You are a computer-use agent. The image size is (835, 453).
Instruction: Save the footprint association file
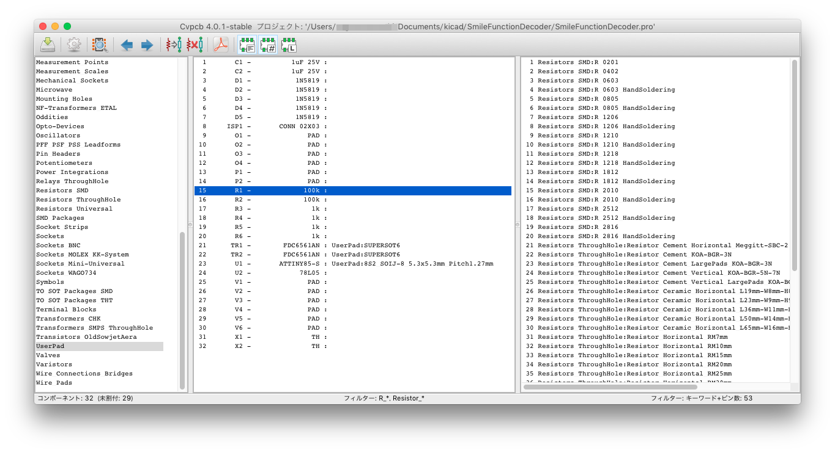pos(48,45)
